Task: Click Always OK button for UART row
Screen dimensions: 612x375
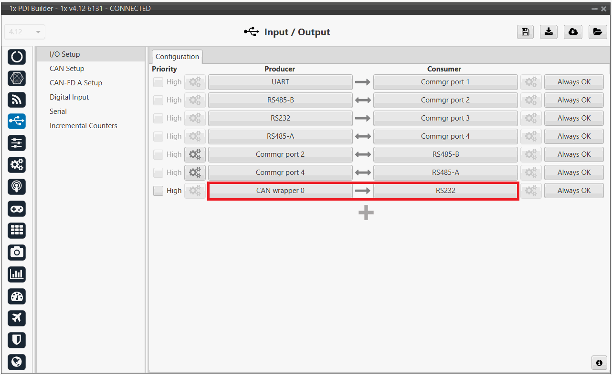Action: point(574,82)
